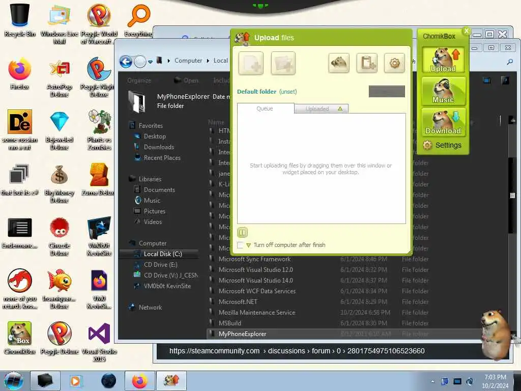Click the add folder icon in Upload files
The width and height of the screenshot is (521, 391).
tap(283, 63)
